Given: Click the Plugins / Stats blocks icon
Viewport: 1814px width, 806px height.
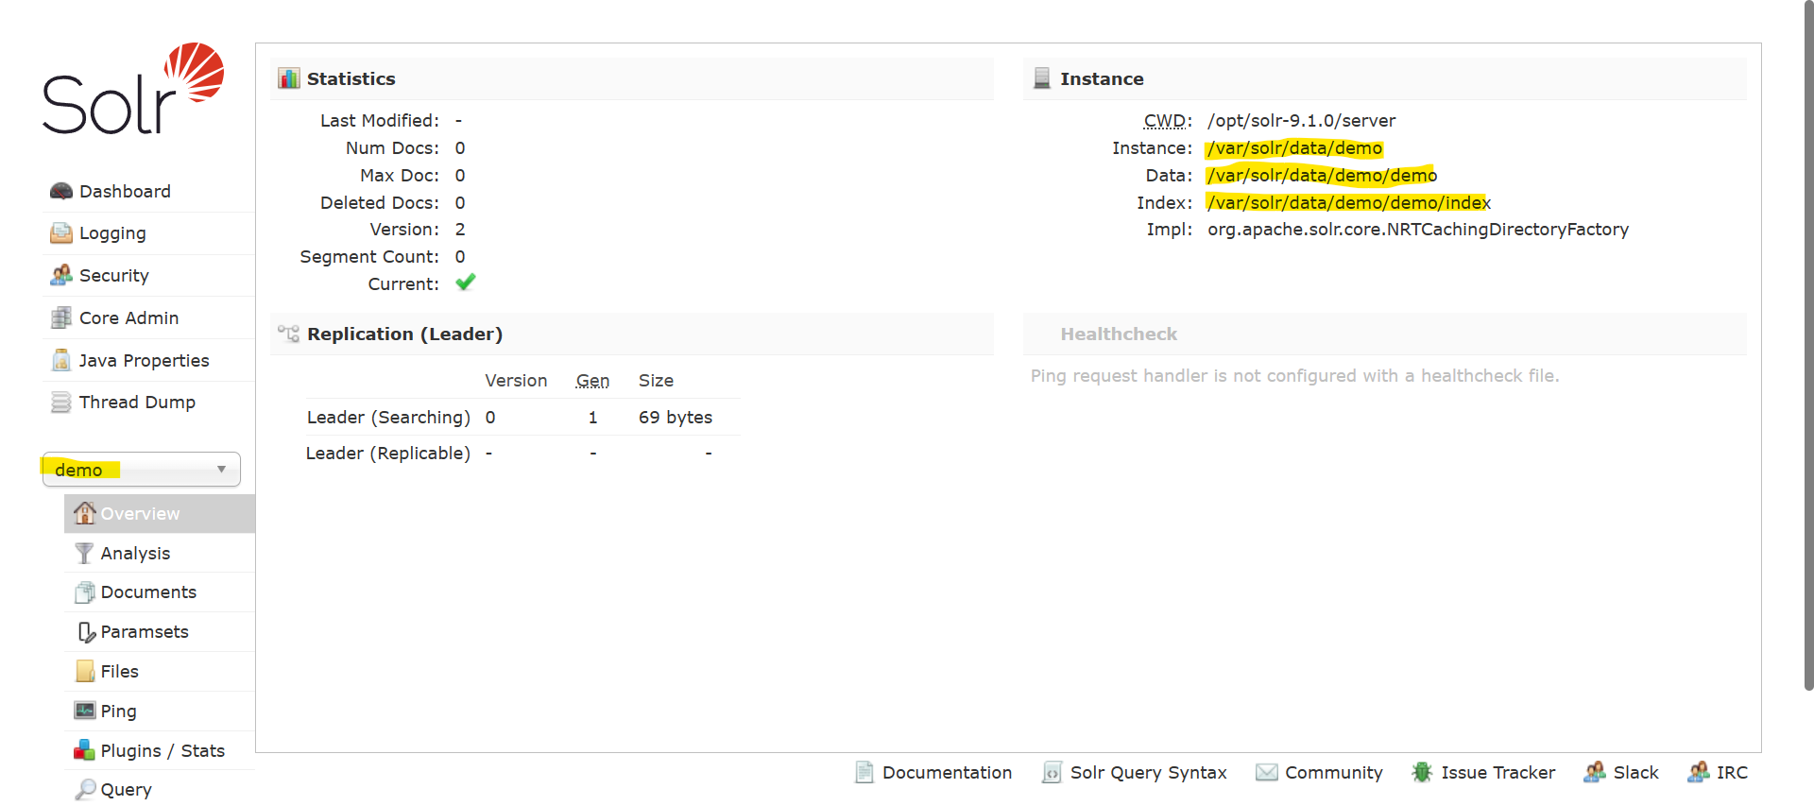Looking at the screenshot, I should point(84,750).
